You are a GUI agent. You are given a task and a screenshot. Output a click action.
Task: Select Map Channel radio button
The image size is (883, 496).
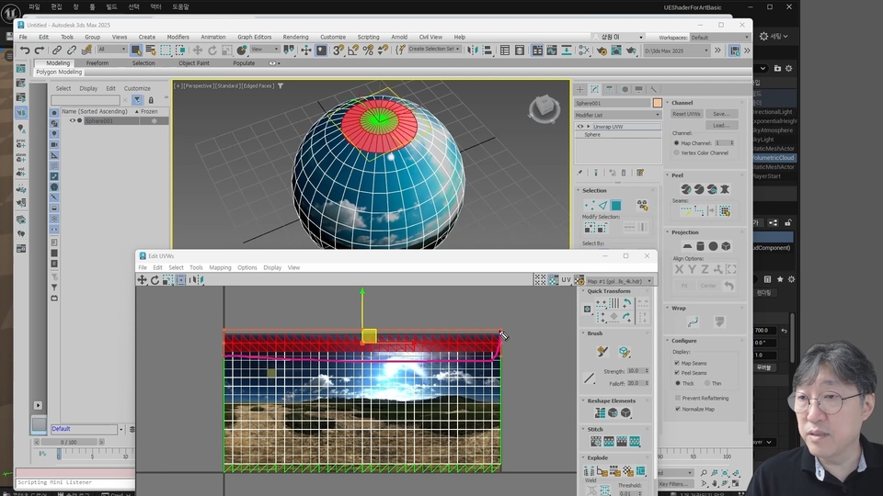tap(676, 143)
